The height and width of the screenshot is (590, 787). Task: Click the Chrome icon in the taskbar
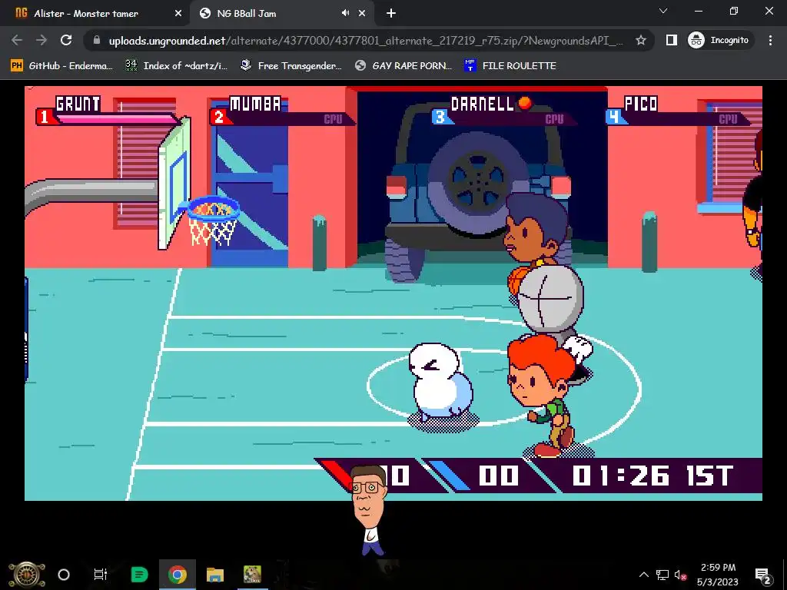(178, 575)
